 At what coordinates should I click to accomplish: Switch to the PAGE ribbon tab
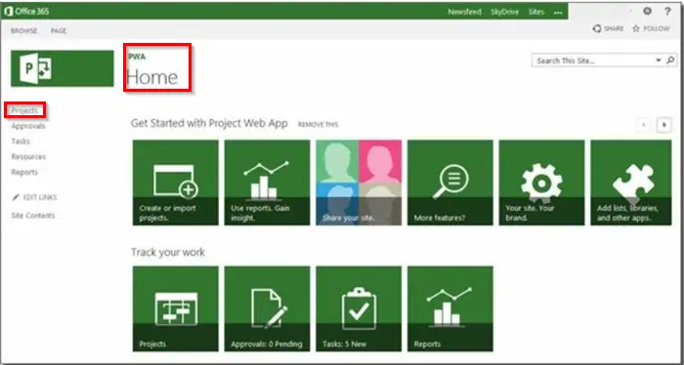(x=59, y=31)
